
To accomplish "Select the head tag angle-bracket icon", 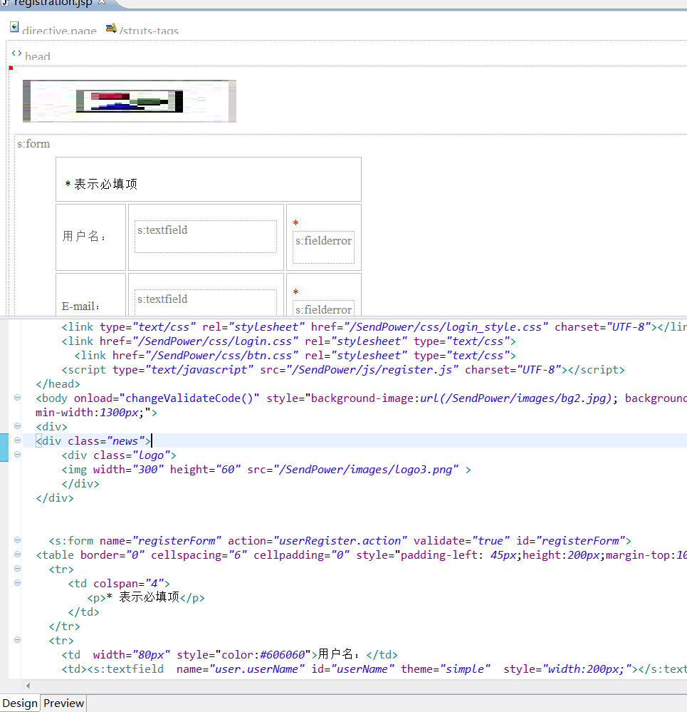I will (16, 53).
